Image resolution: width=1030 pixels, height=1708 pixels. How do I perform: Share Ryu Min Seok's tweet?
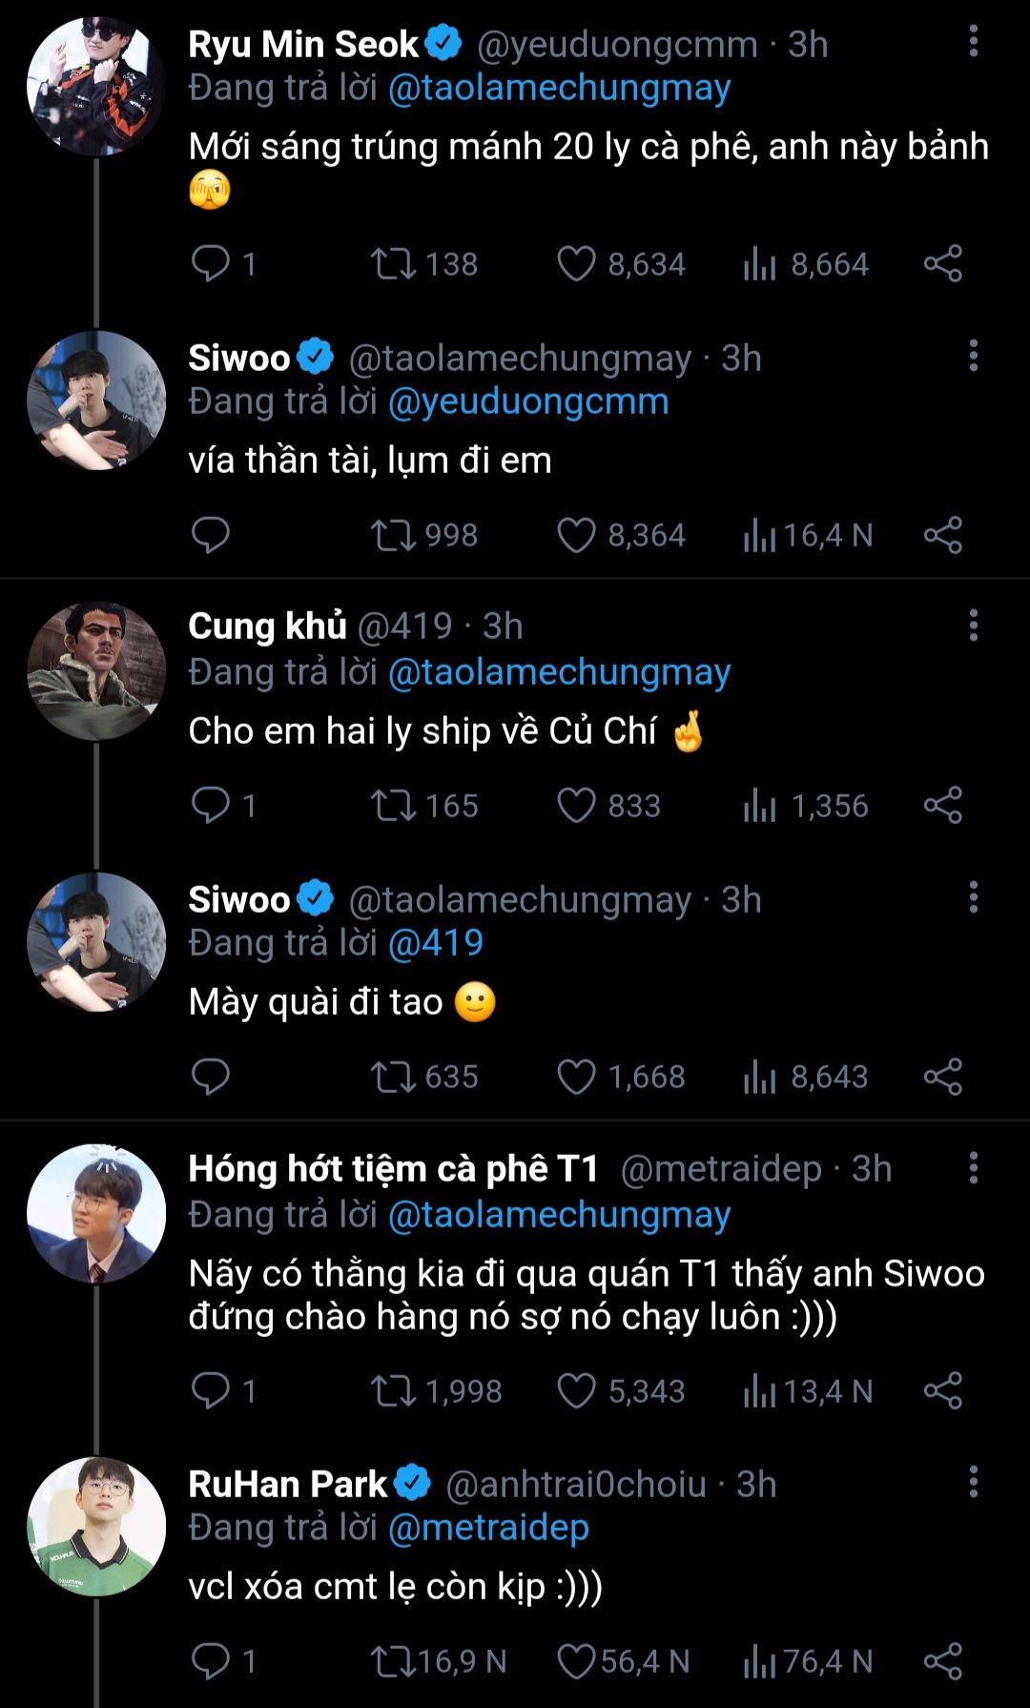click(942, 264)
